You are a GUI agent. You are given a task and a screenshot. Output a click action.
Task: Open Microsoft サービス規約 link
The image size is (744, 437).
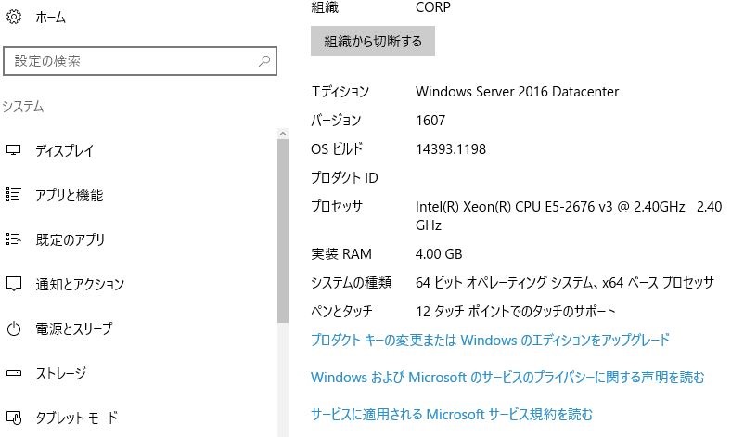[x=452, y=414]
